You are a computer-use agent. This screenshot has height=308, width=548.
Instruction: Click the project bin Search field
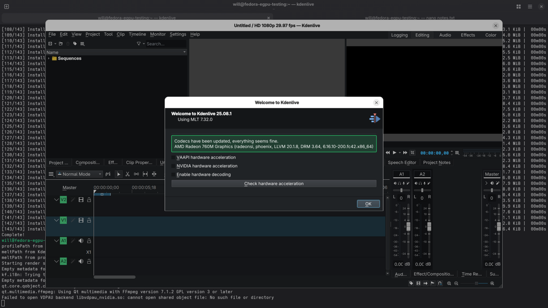coord(165,44)
